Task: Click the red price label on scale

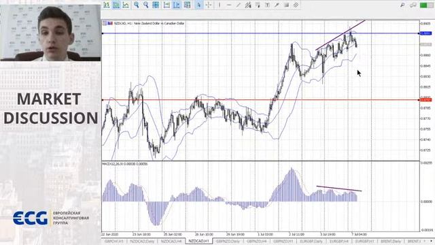Action: 426,100
